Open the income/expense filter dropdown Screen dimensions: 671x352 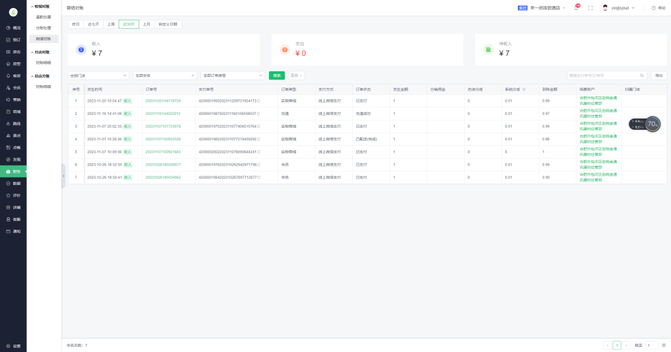coord(165,76)
